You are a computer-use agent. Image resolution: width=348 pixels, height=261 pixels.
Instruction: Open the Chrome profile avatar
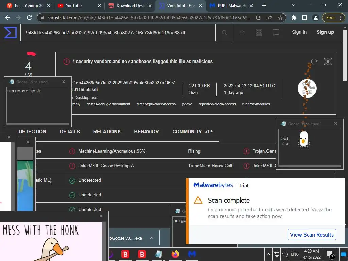(315, 18)
